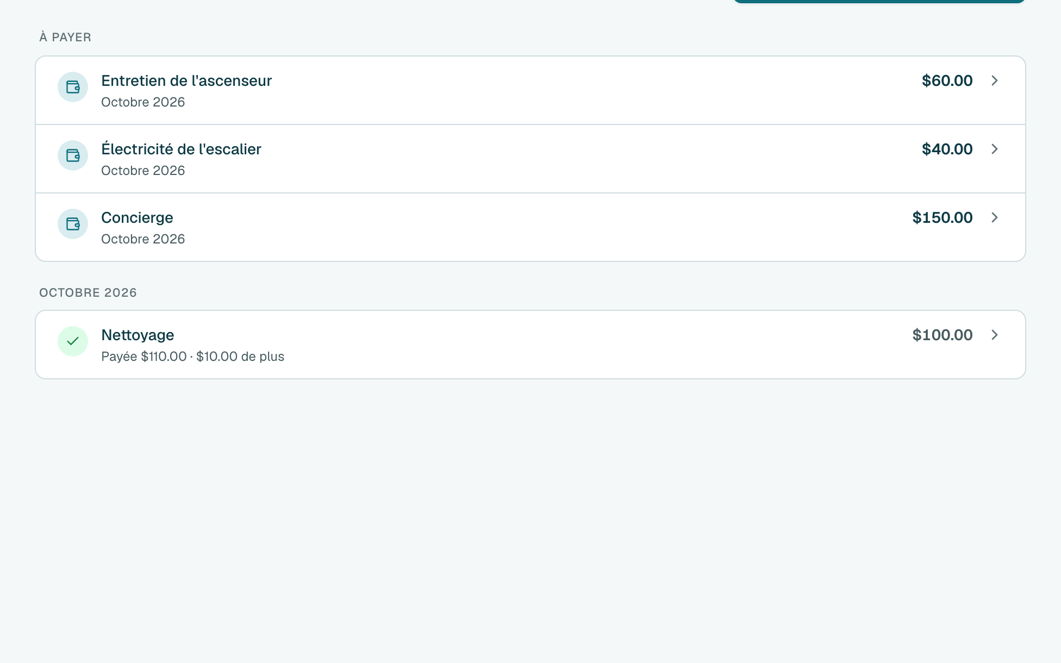Screen dimensions: 1061x663
Task: Click 'Payée $110.00 · $10.00 de plus' text
Action: point(193,356)
